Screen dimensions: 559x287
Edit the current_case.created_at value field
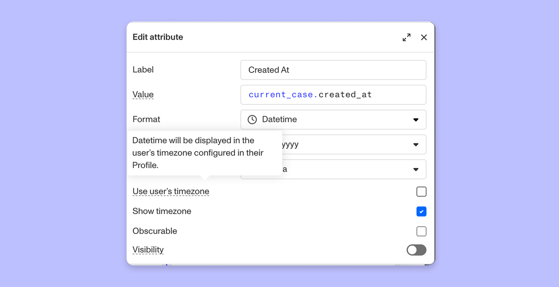[333, 95]
